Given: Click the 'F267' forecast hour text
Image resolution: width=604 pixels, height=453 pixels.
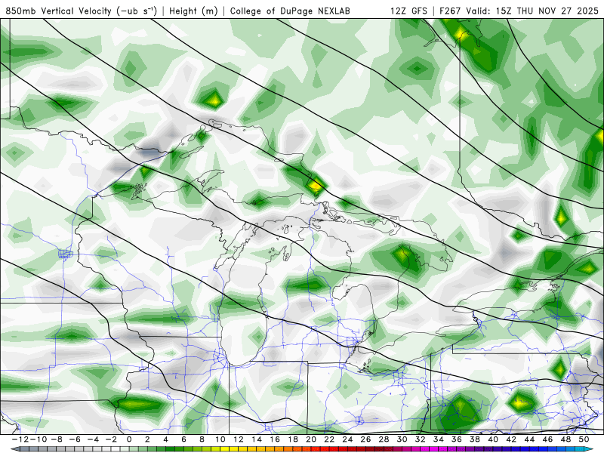Looking at the screenshot, I should pos(451,11).
